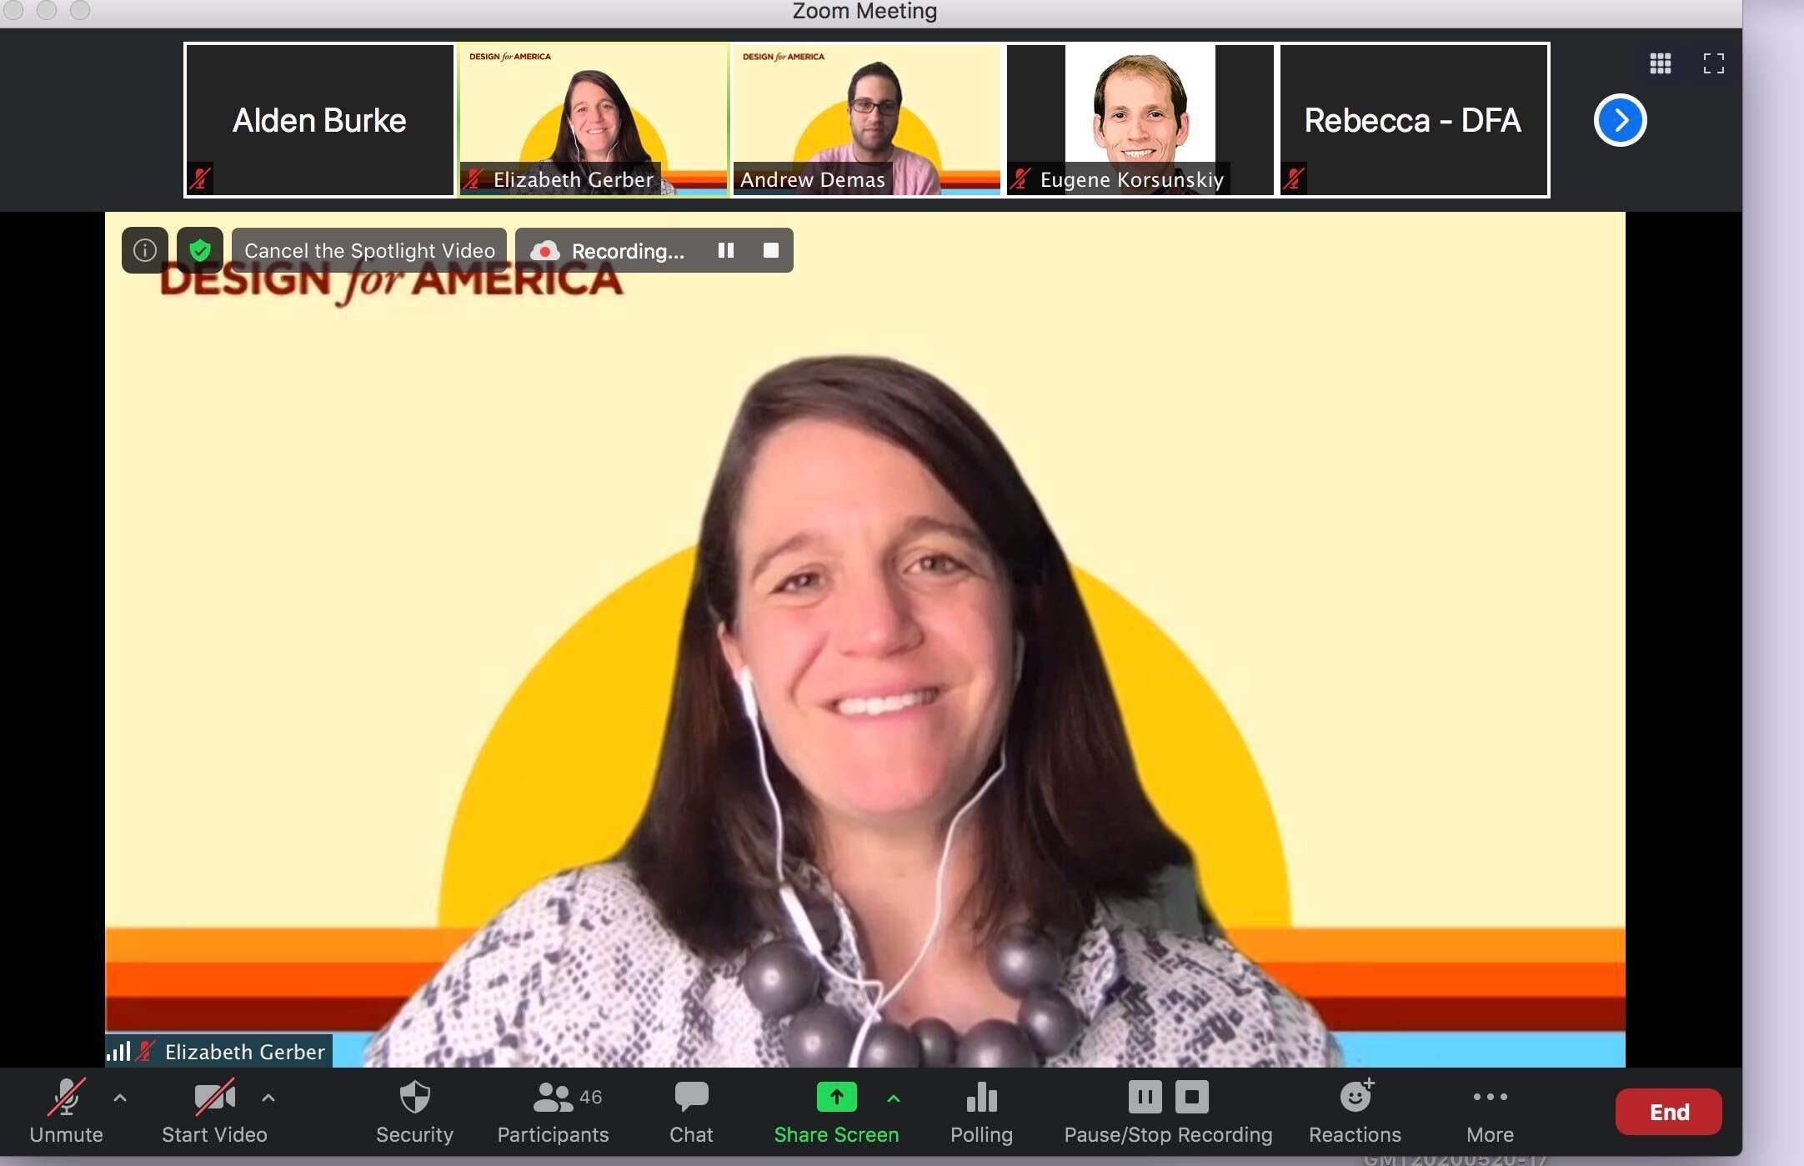Open the Polling window

tap(981, 1111)
